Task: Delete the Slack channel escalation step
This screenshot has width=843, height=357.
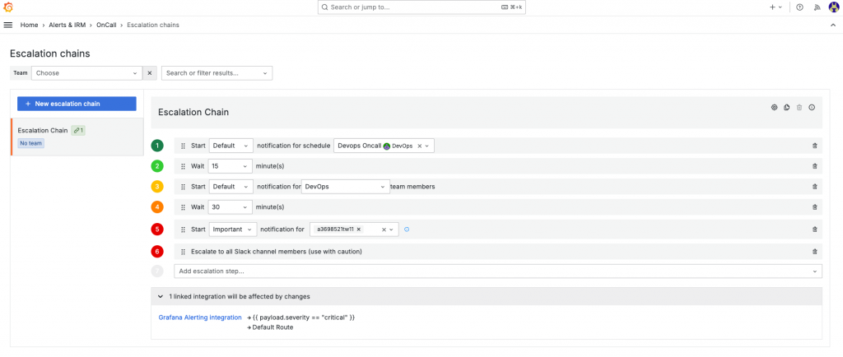Action: (814, 251)
